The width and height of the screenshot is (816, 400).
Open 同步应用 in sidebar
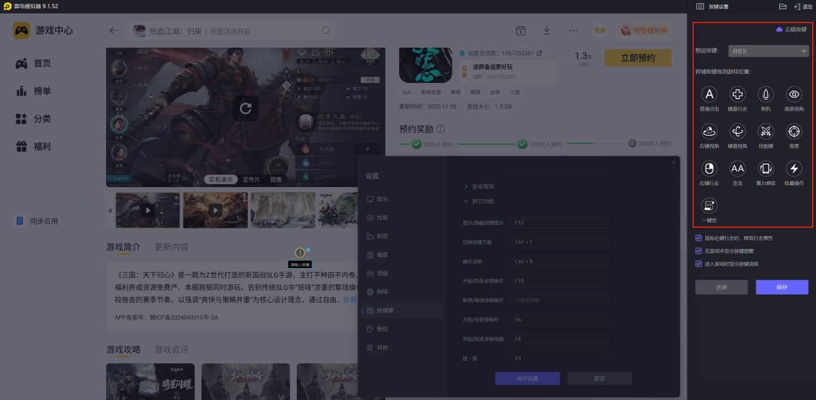(37, 221)
